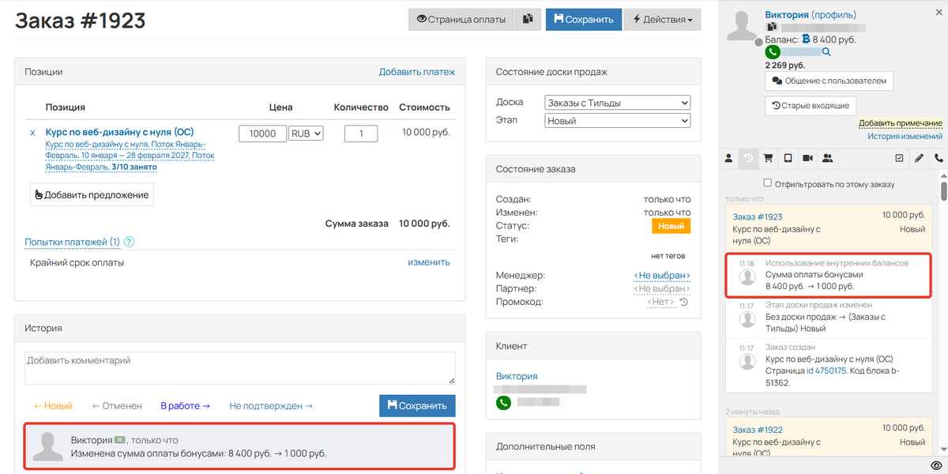Click the copy icon beside Страница оплаты

click(527, 20)
